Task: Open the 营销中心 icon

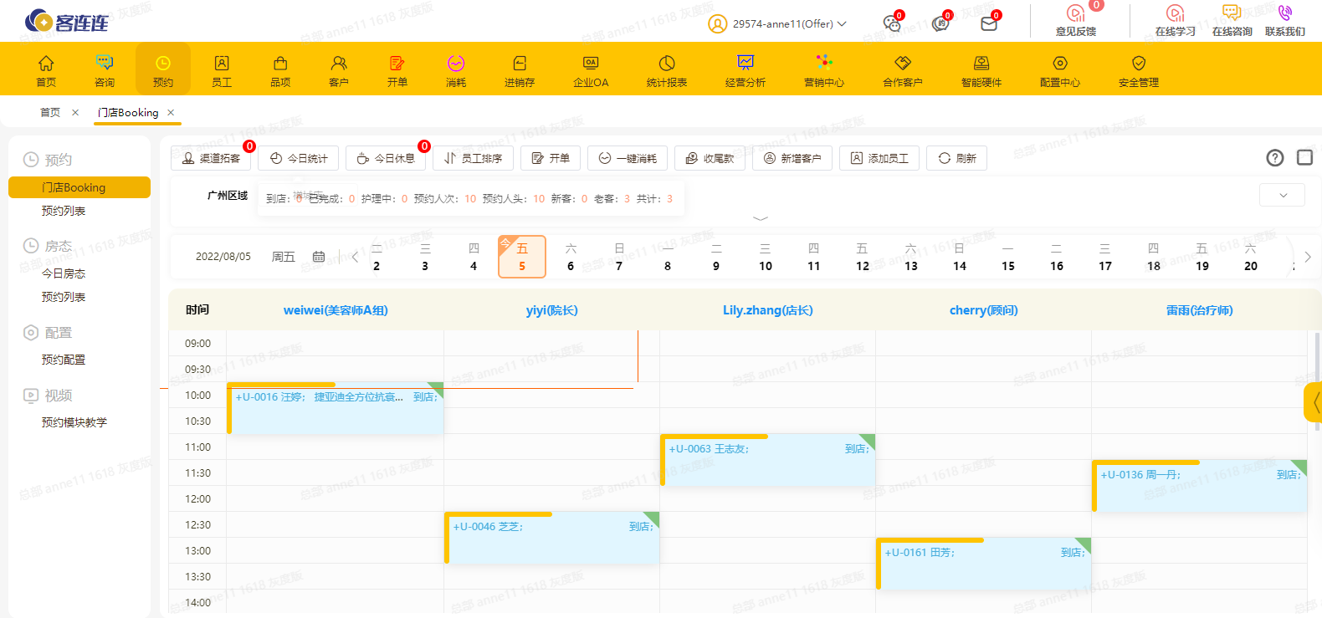Action: pyautogui.click(x=824, y=63)
